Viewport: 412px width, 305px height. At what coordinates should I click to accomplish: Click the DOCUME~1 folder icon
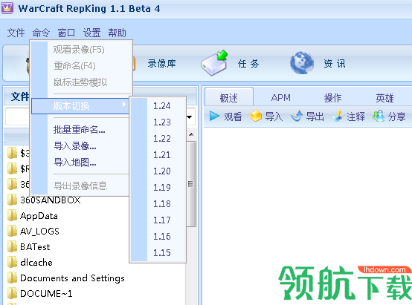point(12,293)
